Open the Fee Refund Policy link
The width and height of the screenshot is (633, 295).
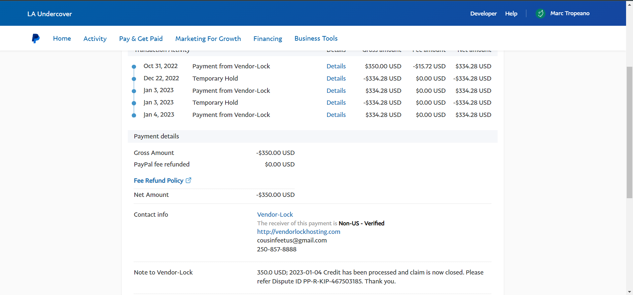click(158, 180)
